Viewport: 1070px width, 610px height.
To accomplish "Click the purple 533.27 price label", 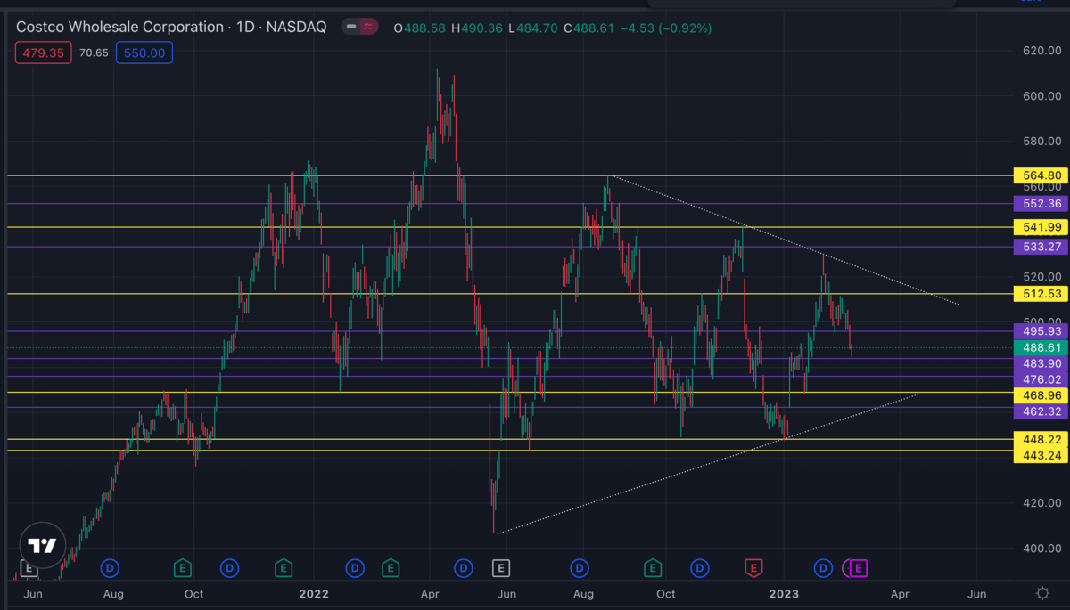I will pyautogui.click(x=1041, y=247).
